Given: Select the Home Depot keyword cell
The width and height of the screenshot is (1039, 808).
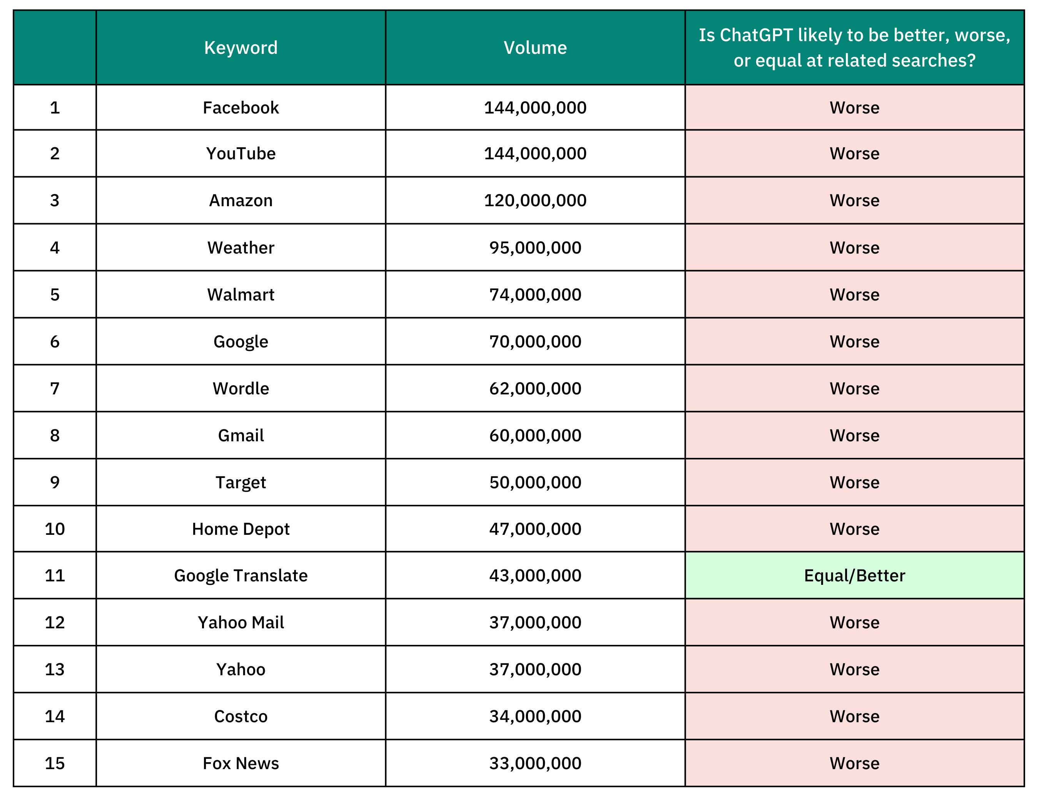Looking at the screenshot, I should [241, 529].
